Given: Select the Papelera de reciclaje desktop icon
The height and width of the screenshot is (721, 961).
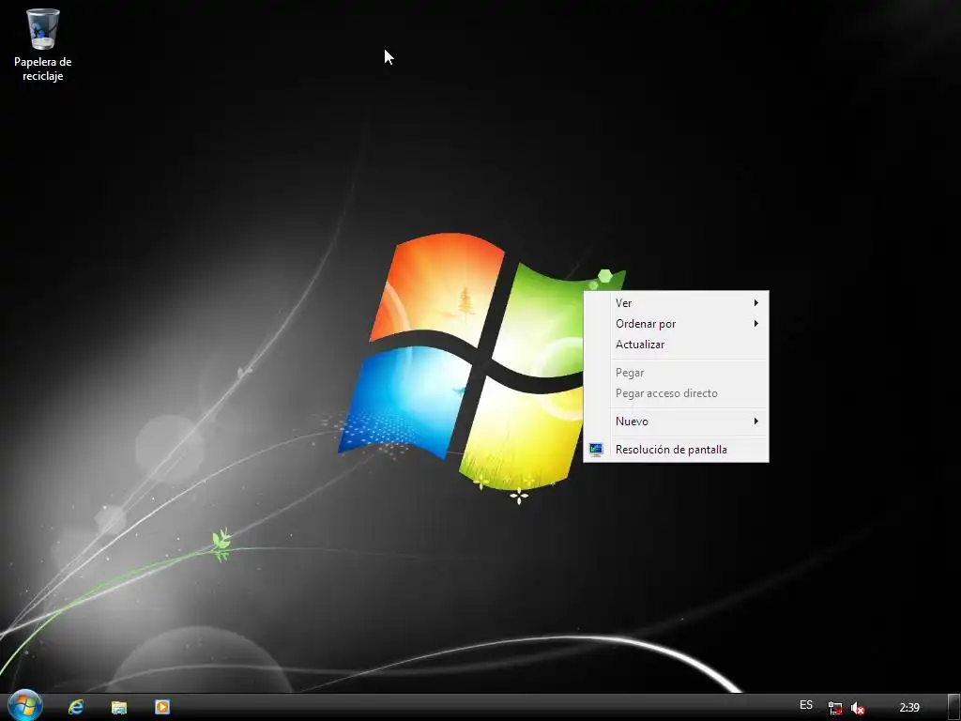Looking at the screenshot, I should (42, 45).
